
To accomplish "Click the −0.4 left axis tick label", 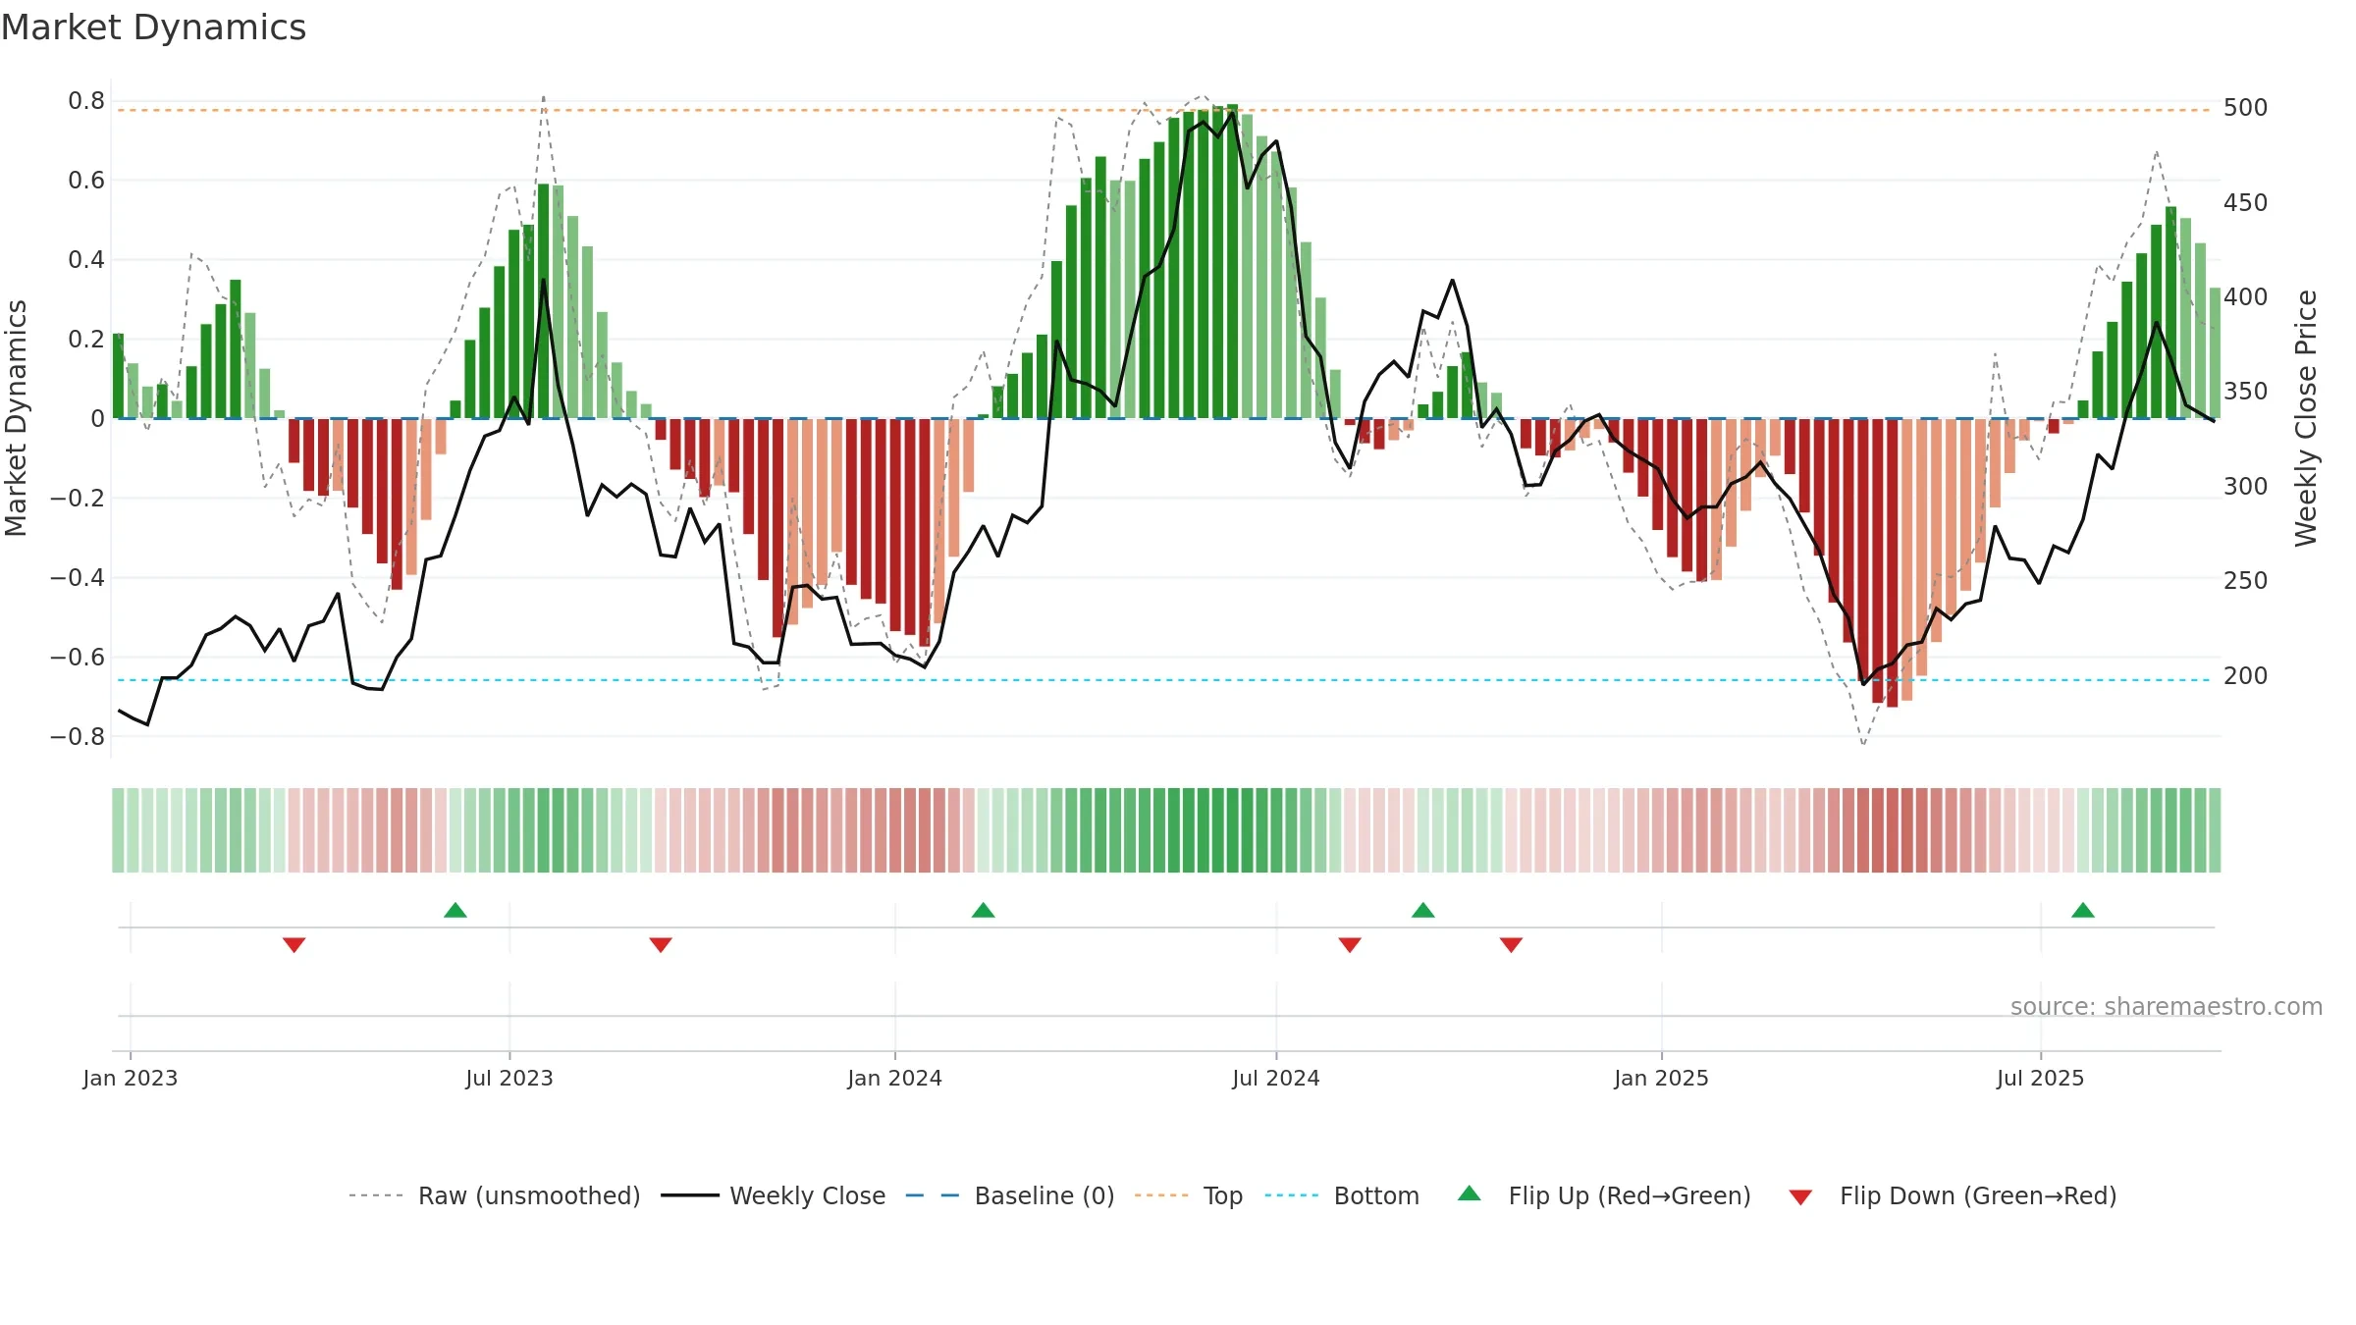I will [x=78, y=577].
